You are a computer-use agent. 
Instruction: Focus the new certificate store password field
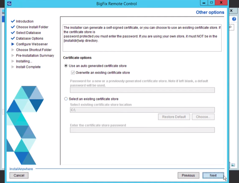(142, 90)
